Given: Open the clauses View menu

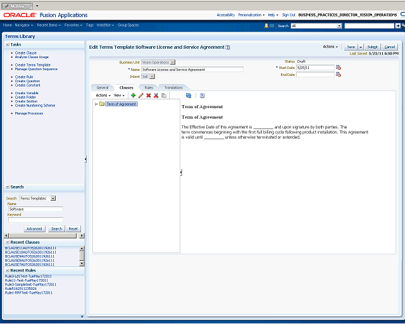Looking at the screenshot, I should (x=119, y=96).
